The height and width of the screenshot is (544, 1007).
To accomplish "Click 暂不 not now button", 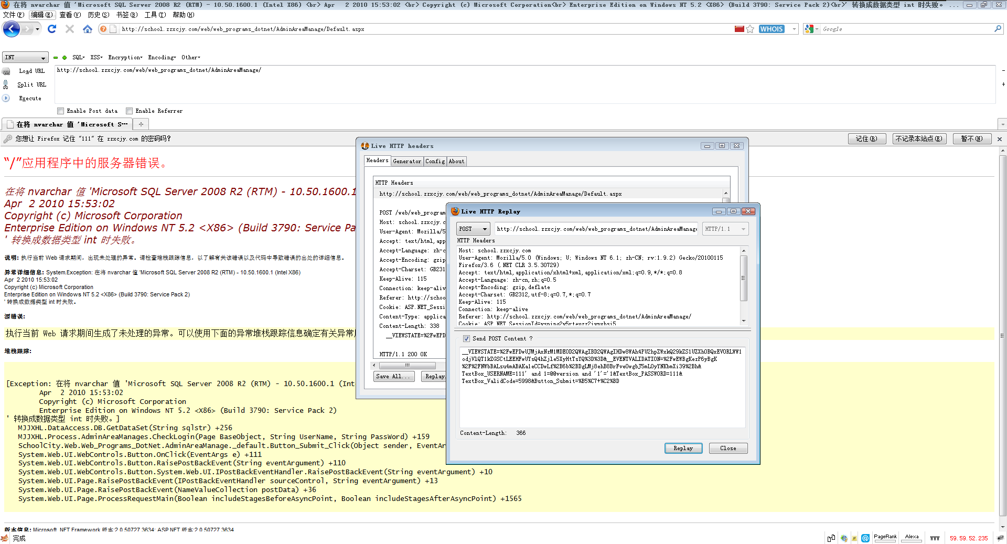I will point(972,139).
